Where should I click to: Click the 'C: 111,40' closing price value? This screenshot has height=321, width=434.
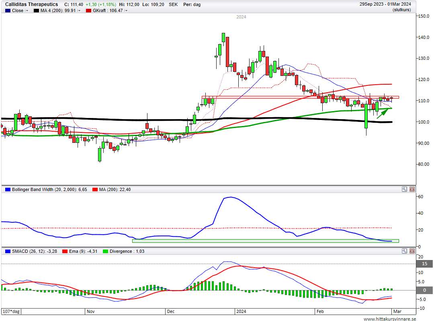tap(74, 4)
